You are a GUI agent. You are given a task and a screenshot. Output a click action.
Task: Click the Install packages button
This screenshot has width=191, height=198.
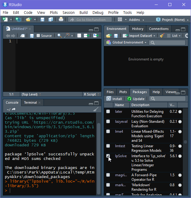coord(114,99)
